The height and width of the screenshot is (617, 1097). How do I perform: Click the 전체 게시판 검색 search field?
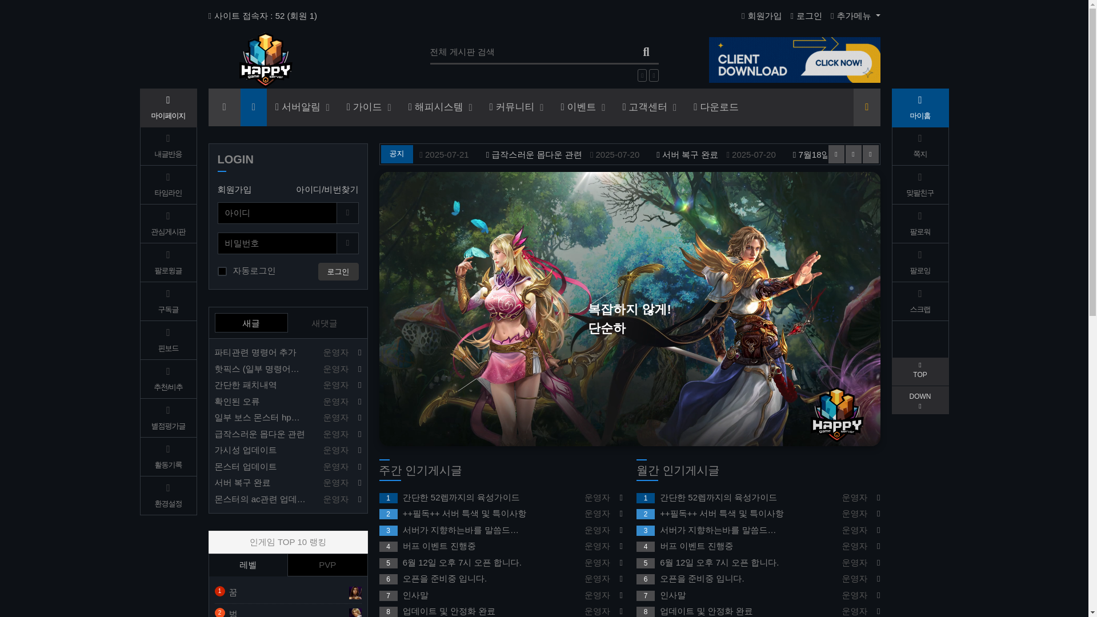coord(532,53)
